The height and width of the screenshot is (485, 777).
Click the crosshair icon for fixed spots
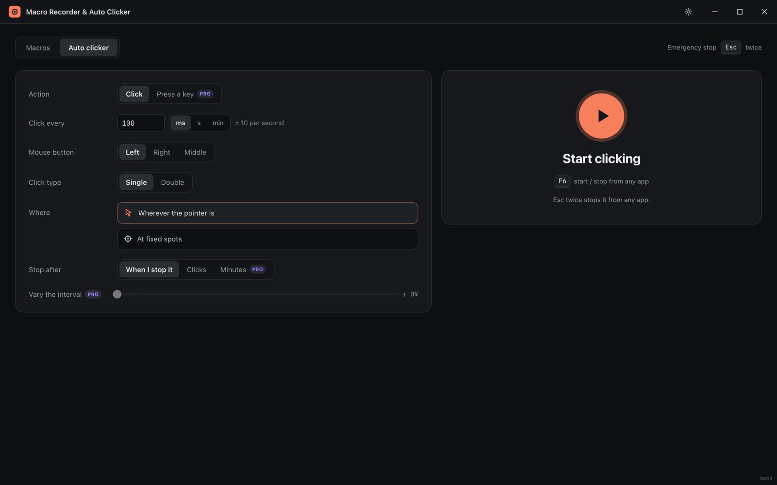tap(128, 239)
